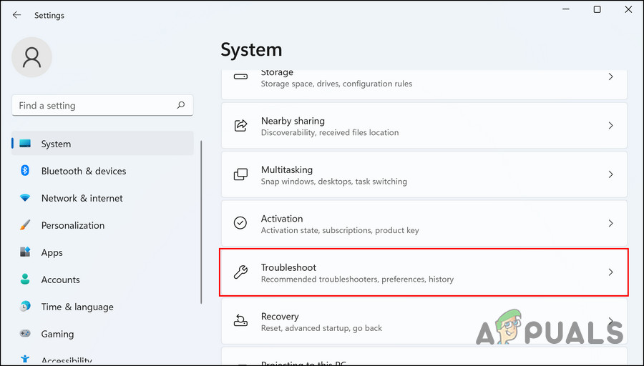Click the Accounts person icon
644x366 pixels.
coord(25,280)
